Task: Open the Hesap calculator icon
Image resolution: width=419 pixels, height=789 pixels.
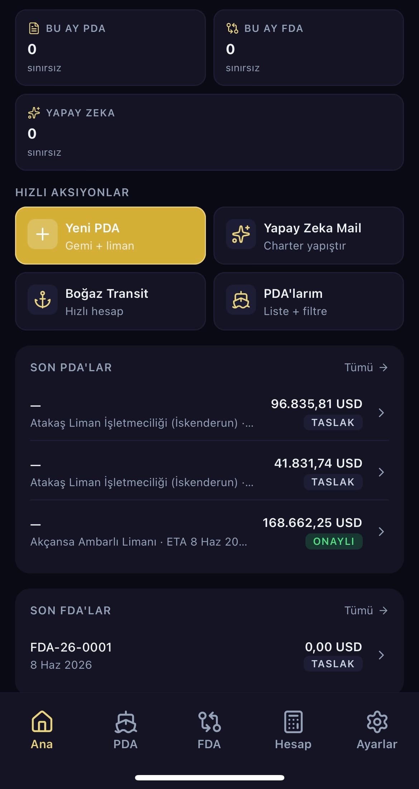Action: [x=293, y=721]
